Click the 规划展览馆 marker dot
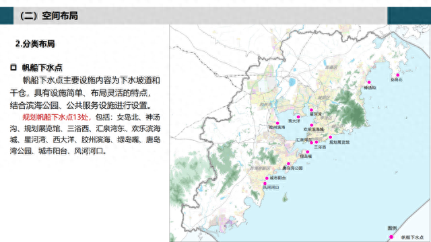This screenshot has width=431, height=242. (331, 137)
